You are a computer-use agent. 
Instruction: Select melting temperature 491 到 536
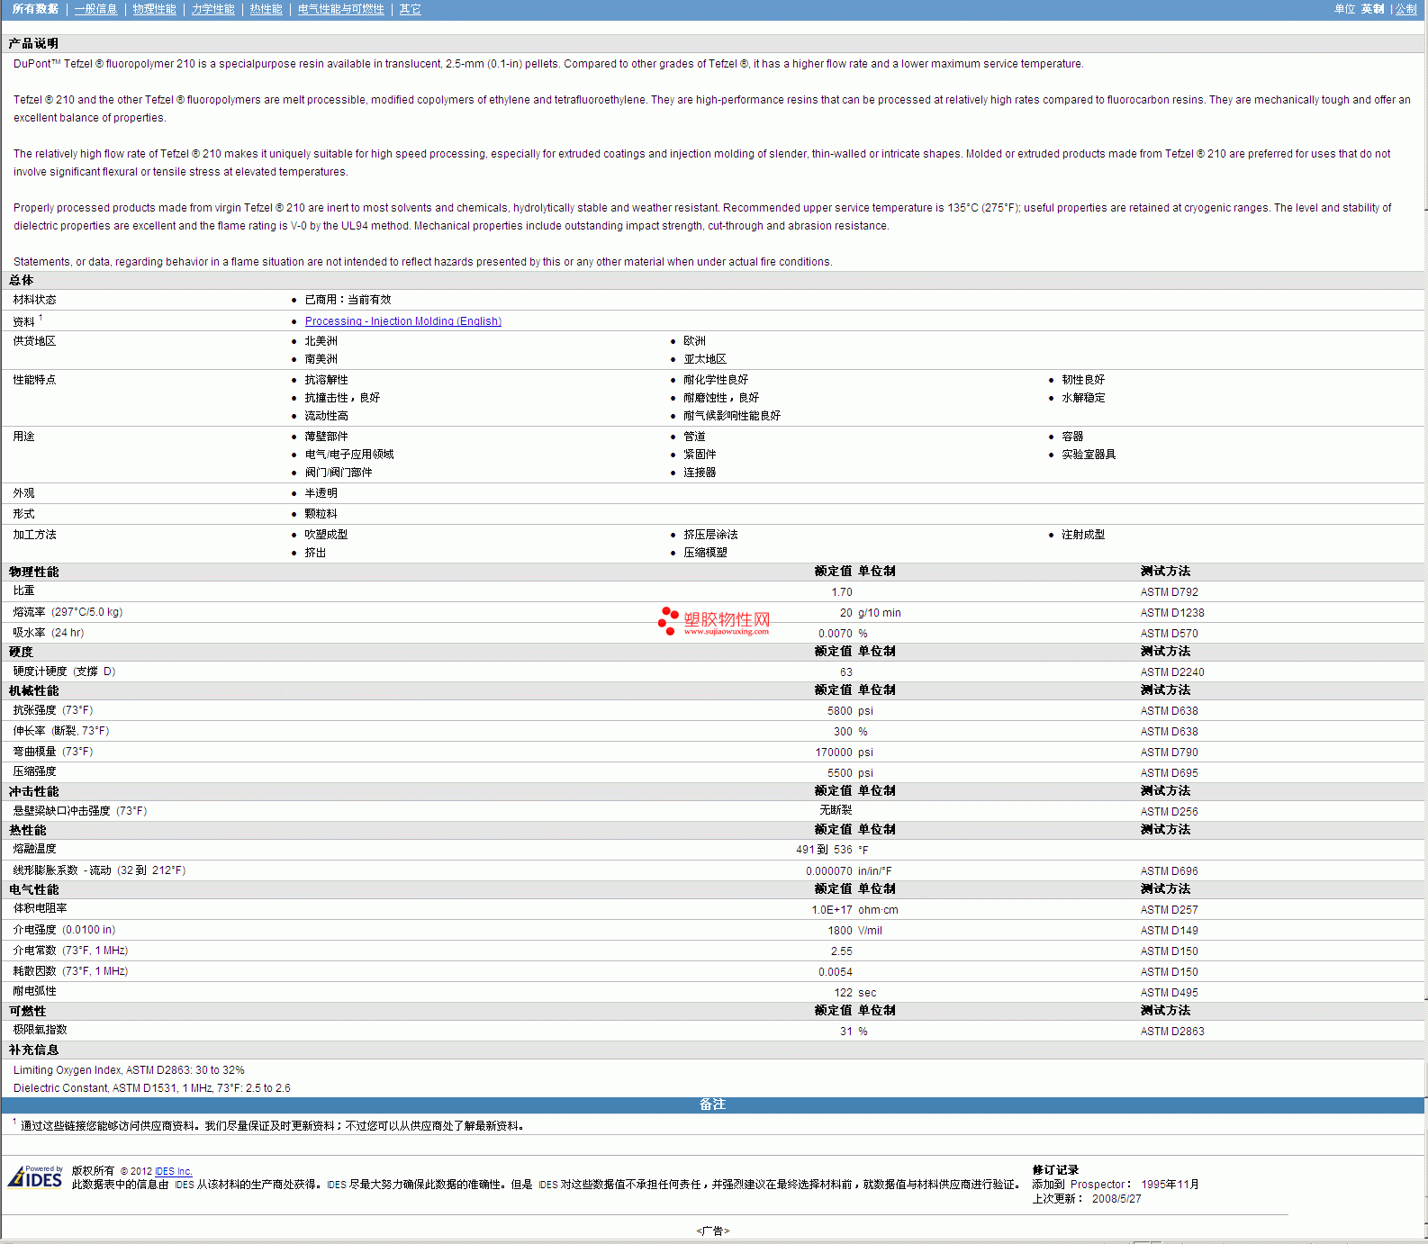[824, 850]
